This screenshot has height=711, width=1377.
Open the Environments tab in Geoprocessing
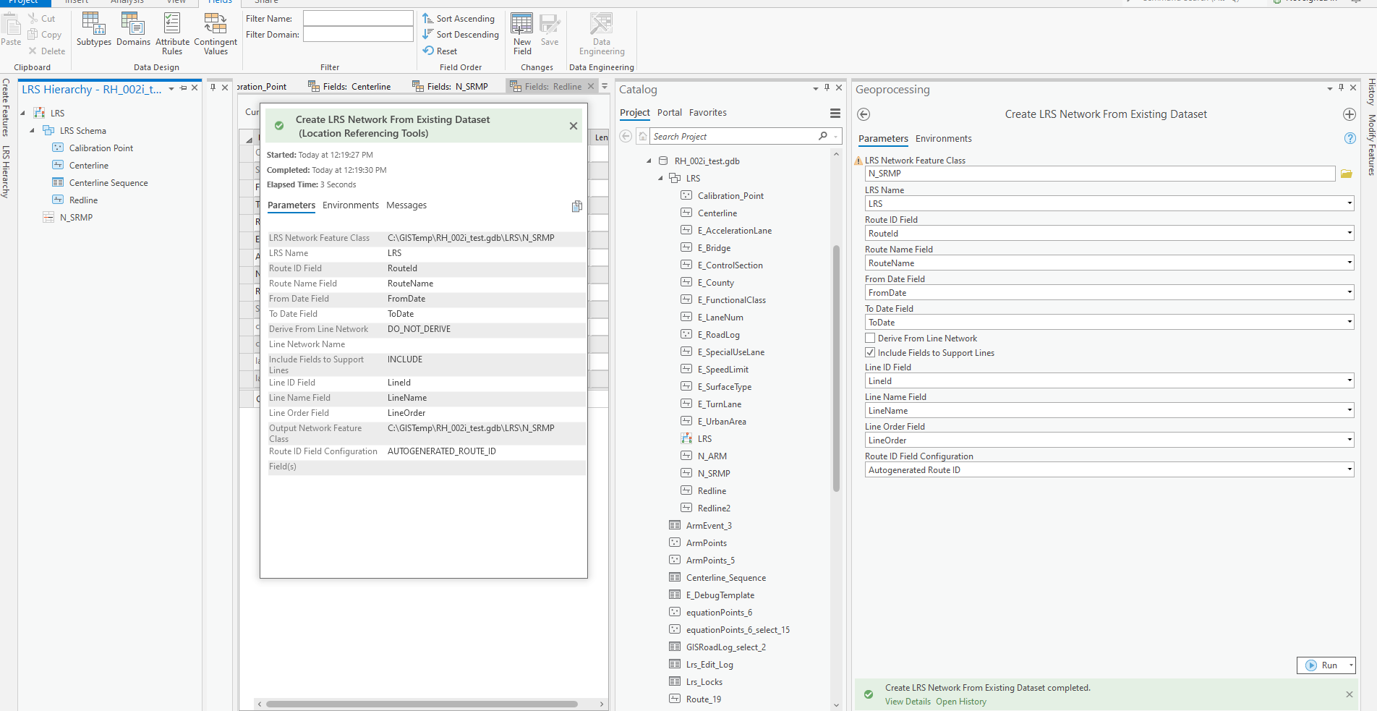943,139
